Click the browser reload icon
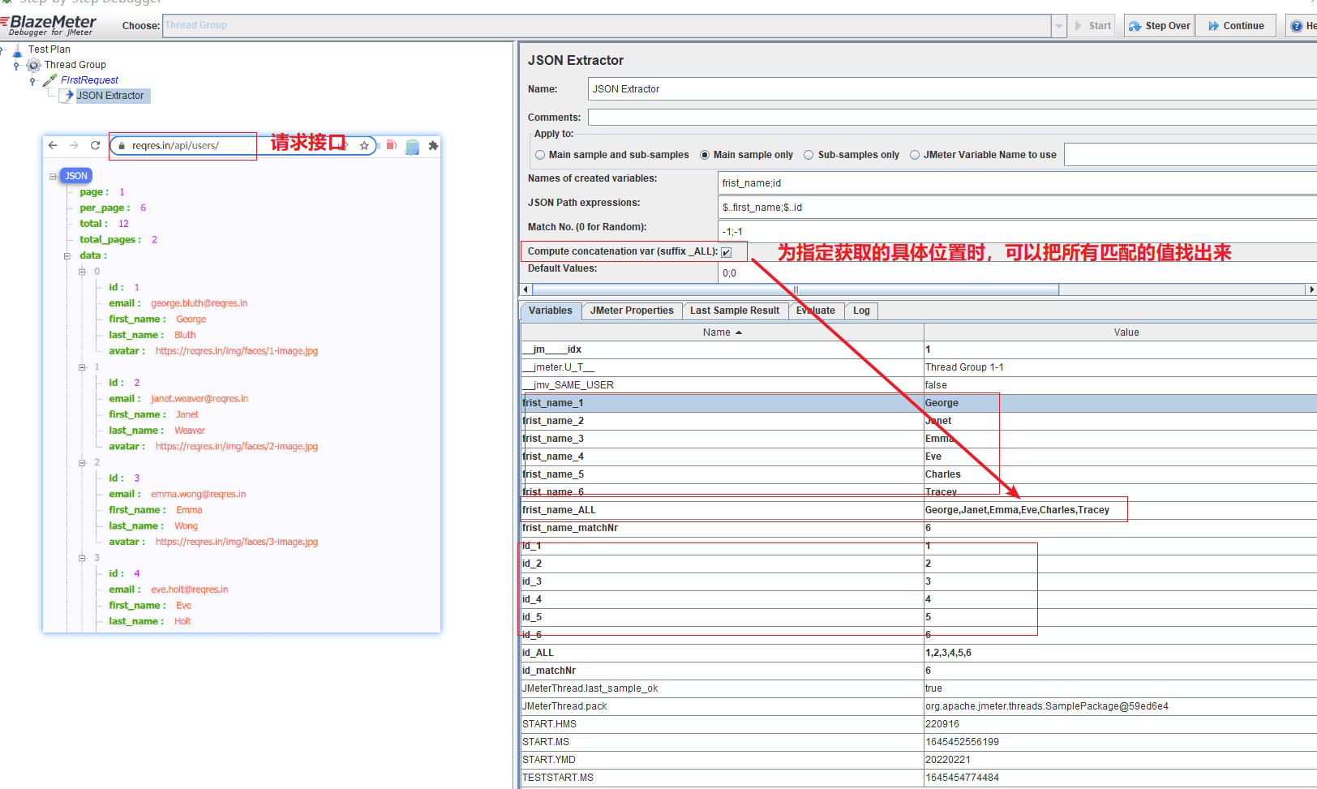Viewport: 1317px width, 789px height. [95, 145]
